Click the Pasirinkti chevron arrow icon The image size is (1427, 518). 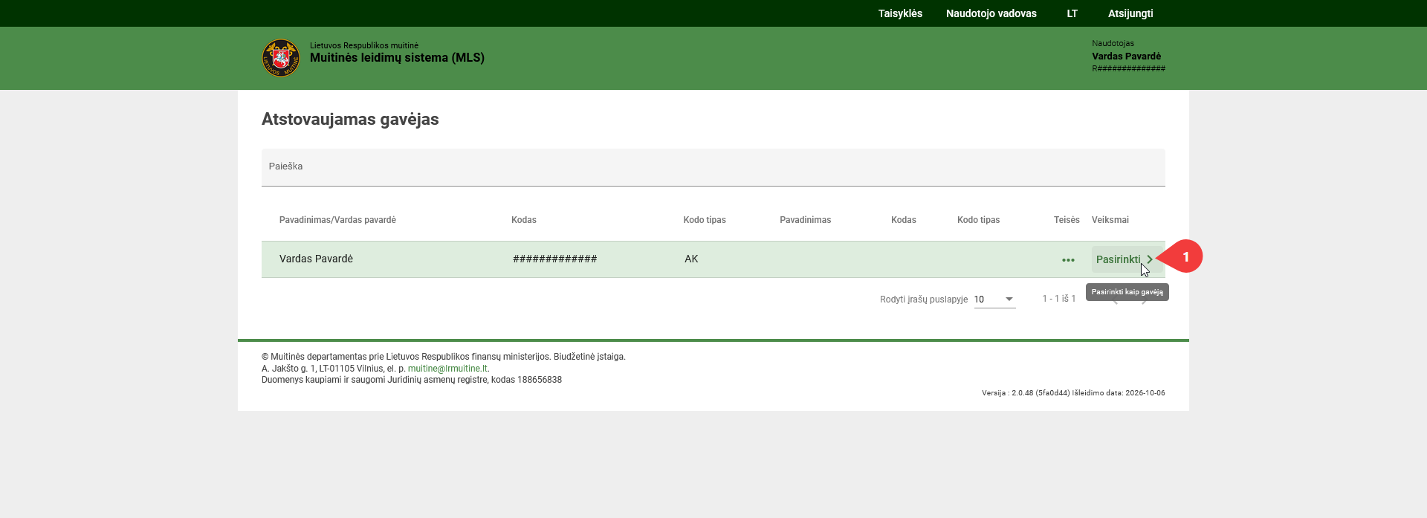[1150, 259]
